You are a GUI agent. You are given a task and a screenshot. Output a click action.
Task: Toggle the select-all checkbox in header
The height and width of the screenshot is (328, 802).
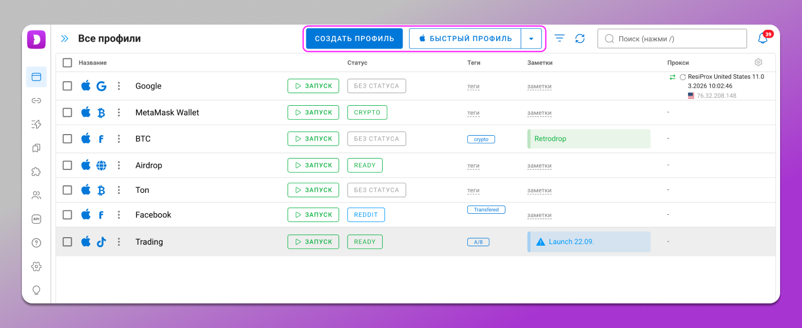pos(67,63)
